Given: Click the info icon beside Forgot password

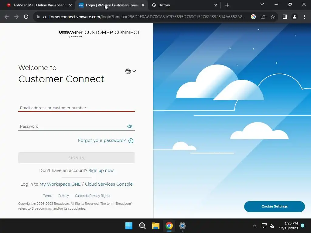Looking at the screenshot, I should [131, 141].
